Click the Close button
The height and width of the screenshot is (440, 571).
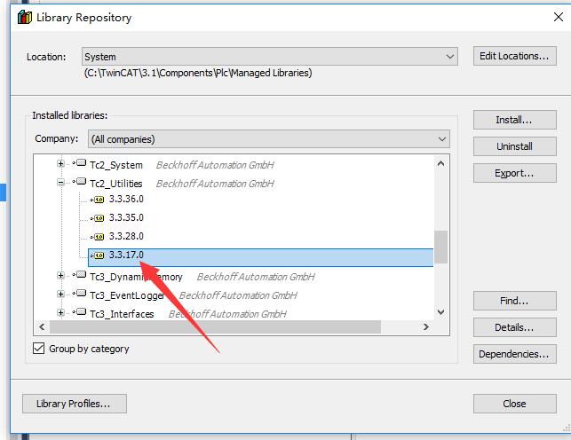(x=514, y=404)
